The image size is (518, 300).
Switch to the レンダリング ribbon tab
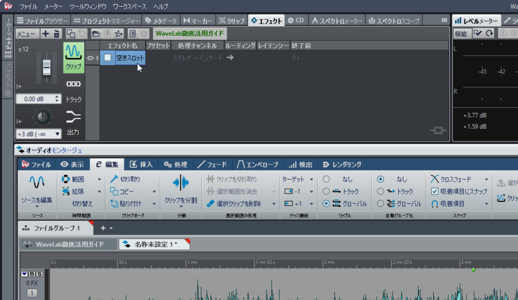[342, 164]
